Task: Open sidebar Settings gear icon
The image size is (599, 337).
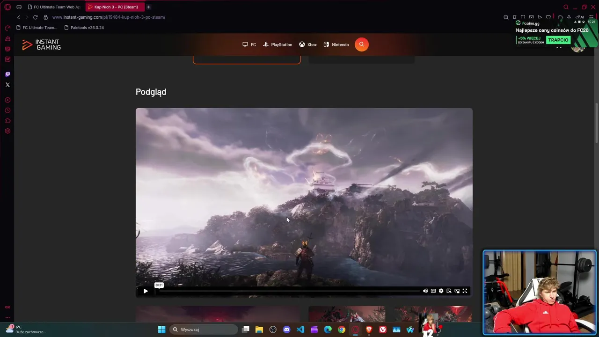Action: (x=7, y=131)
